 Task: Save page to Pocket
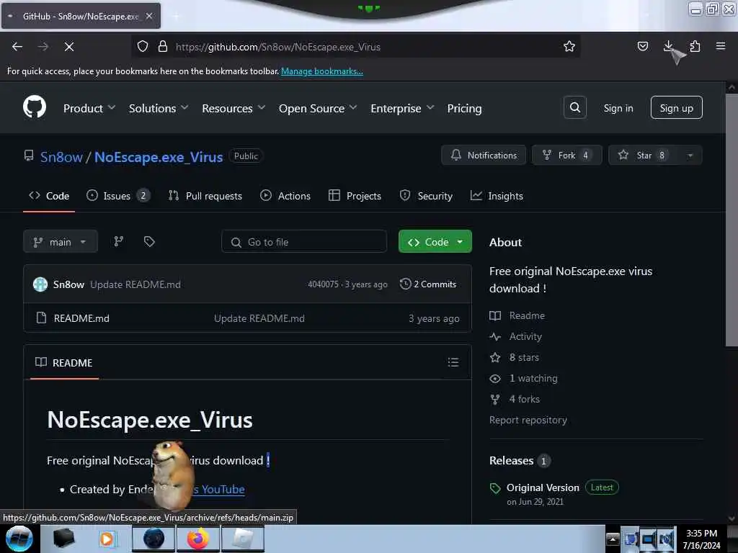pyautogui.click(x=642, y=46)
